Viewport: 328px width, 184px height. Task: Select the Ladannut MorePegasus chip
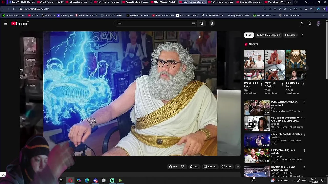(x=268, y=35)
